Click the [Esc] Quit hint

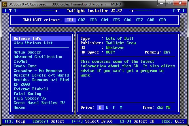click(173, 121)
